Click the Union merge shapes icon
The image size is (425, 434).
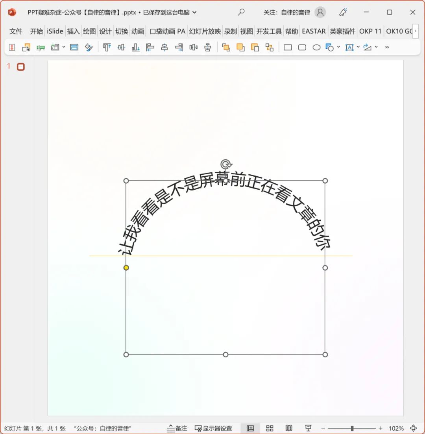click(x=226, y=47)
